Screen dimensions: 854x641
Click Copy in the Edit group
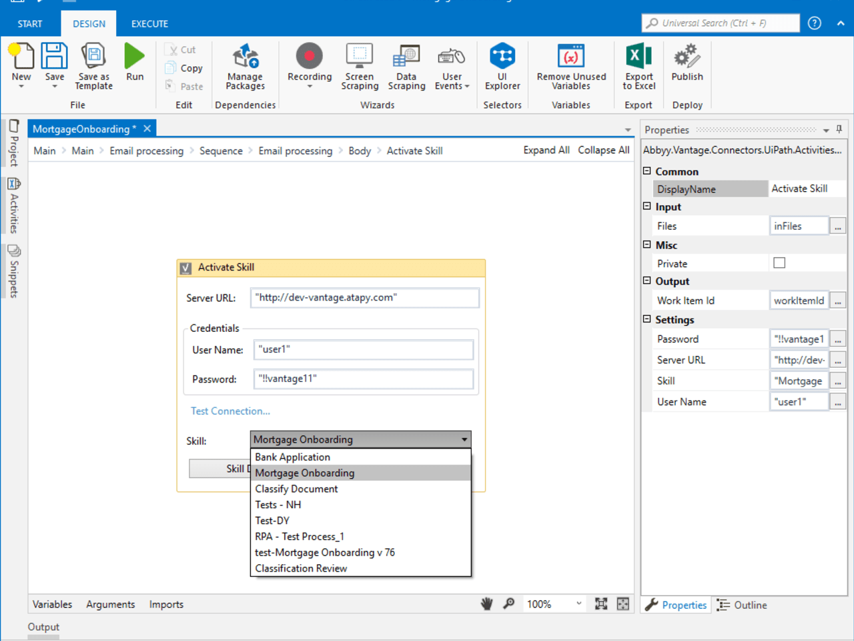coord(184,68)
